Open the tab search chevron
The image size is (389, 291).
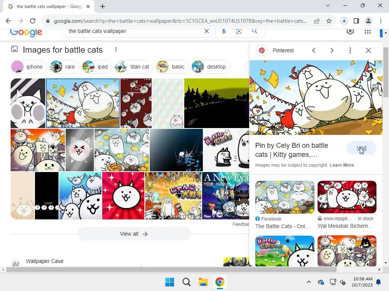pos(328,5)
